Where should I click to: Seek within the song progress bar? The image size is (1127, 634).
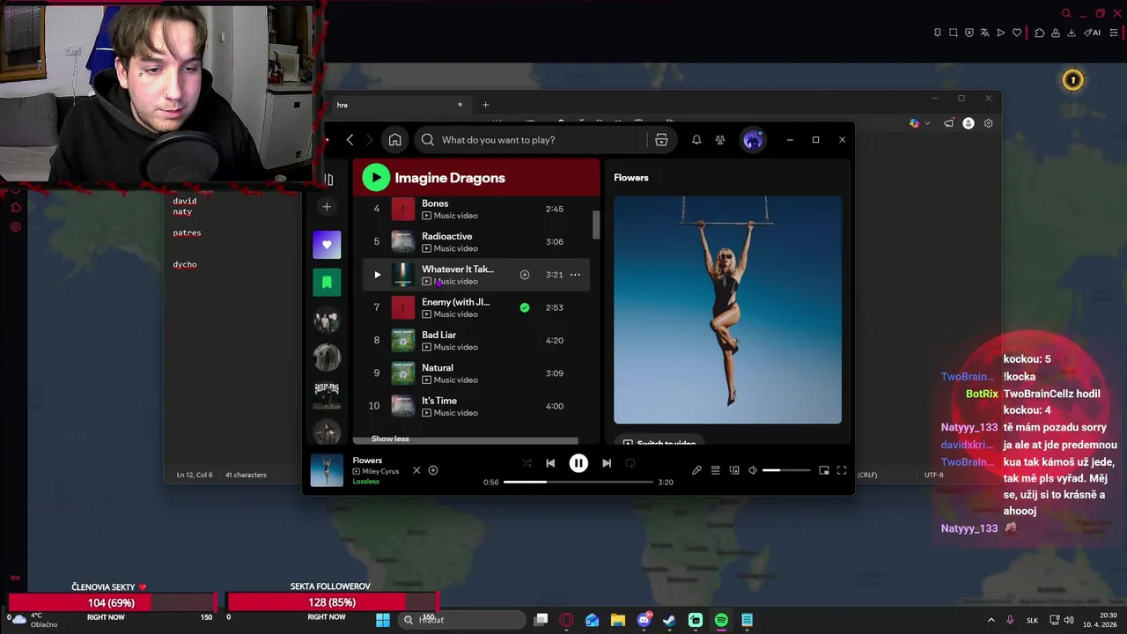pos(578,482)
